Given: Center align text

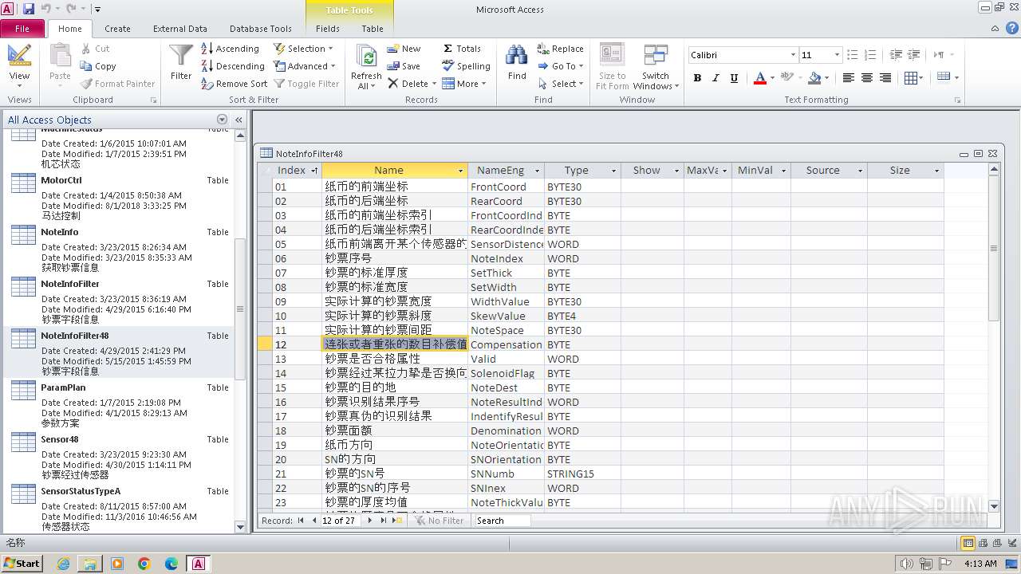Looking at the screenshot, I should pyautogui.click(x=867, y=78).
